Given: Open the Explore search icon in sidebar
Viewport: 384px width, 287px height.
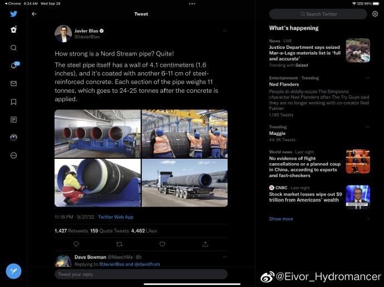Looking at the screenshot, I should coord(14,48).
